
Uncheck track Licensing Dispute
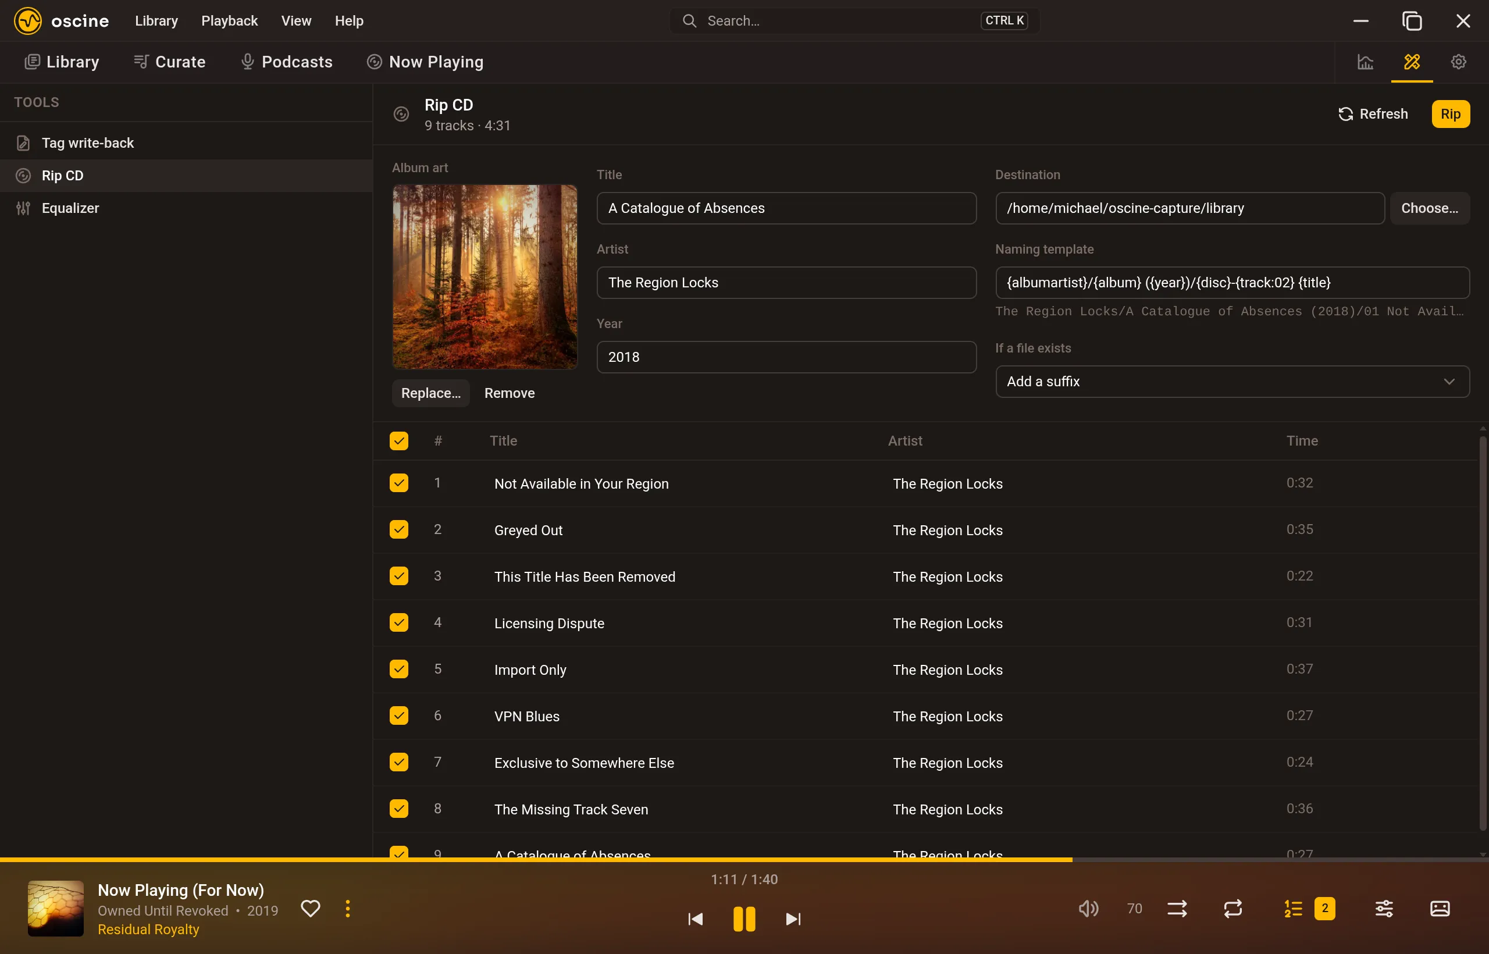(x=399, y=622)
